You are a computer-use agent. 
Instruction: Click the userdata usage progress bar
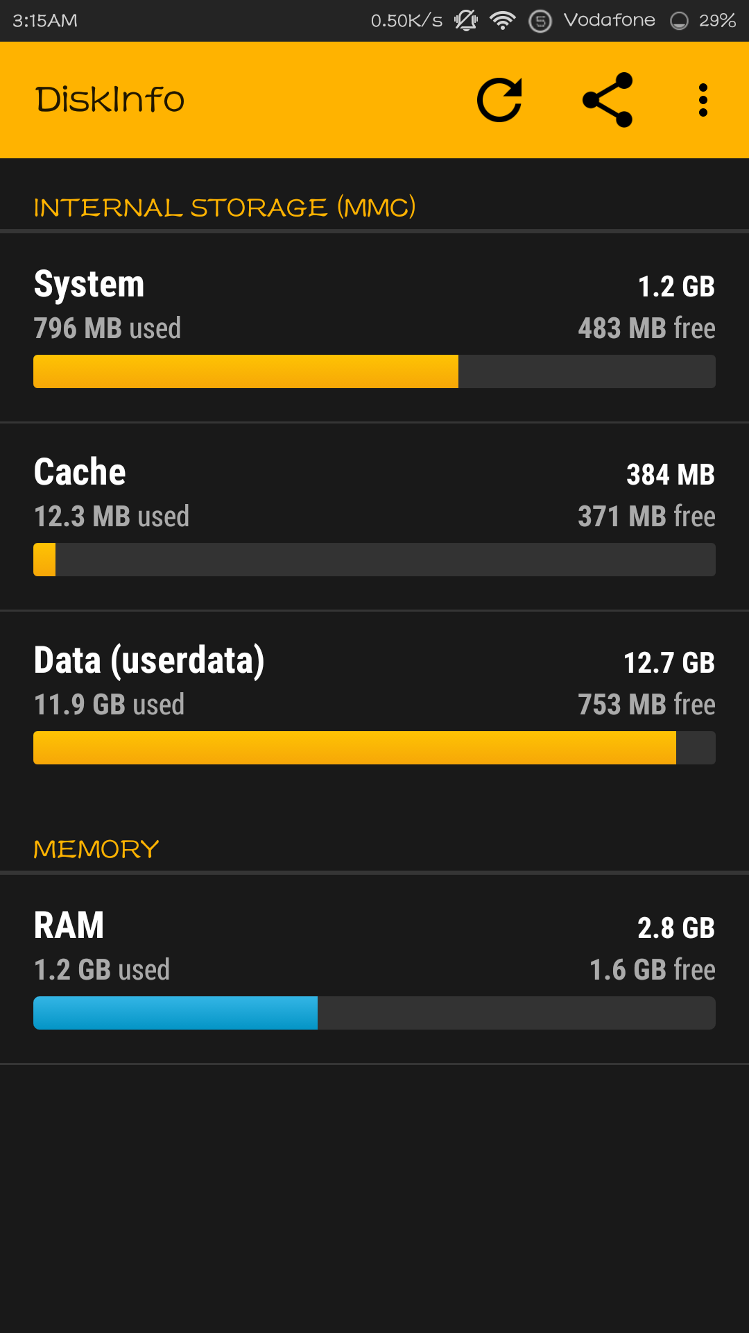click(374, 748)
